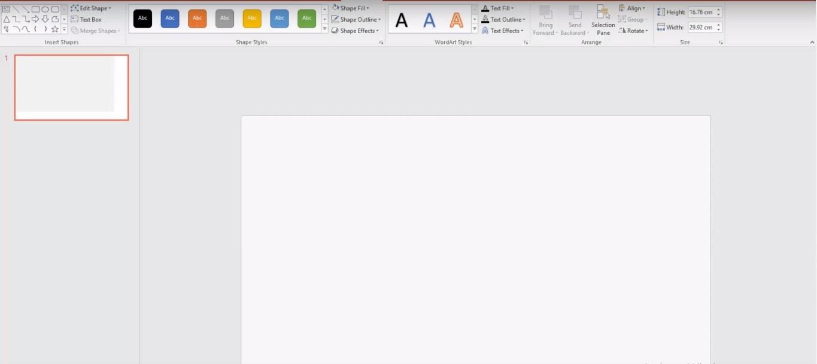Click the Text Box button

pyautogui.click(x=86, y=19)
